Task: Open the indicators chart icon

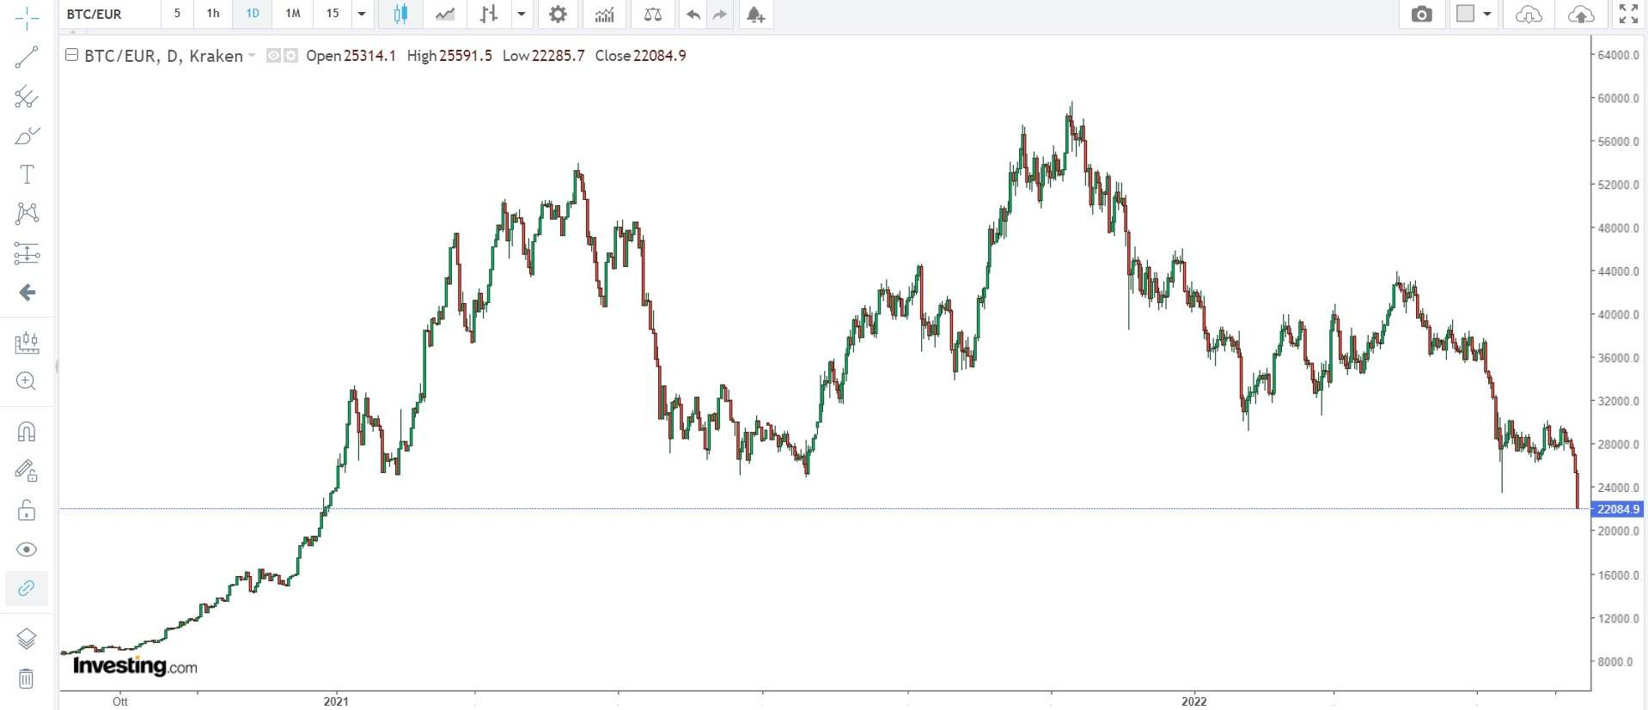Action: (604, 14)
